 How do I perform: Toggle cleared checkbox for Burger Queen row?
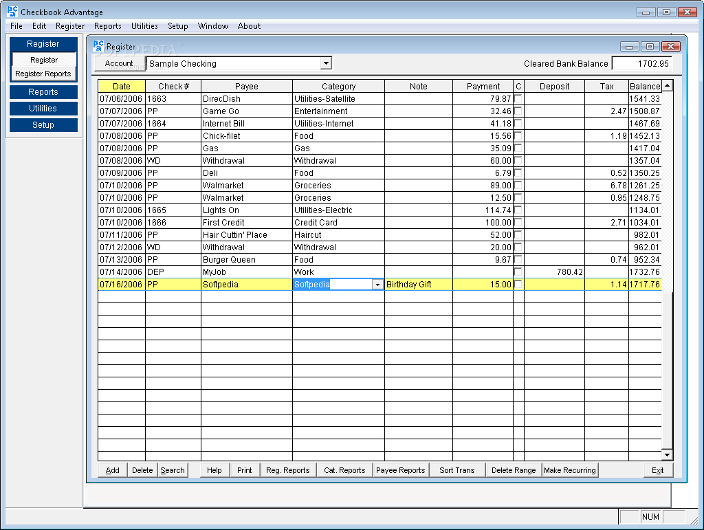tap(518, 259)
